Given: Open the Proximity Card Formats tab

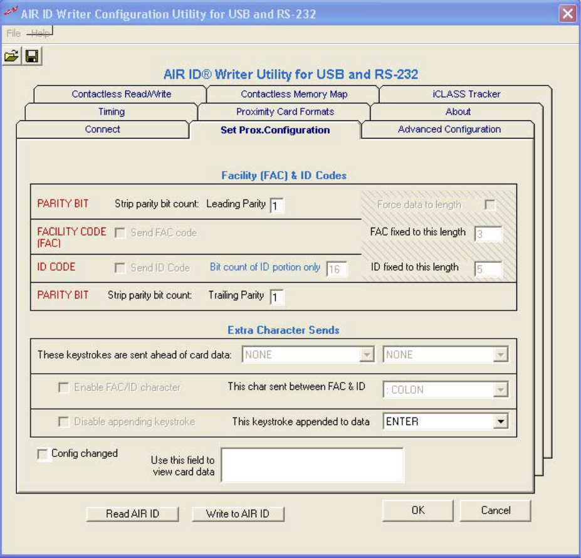Looking at the screenshot, I should click(x=285, y=112).
